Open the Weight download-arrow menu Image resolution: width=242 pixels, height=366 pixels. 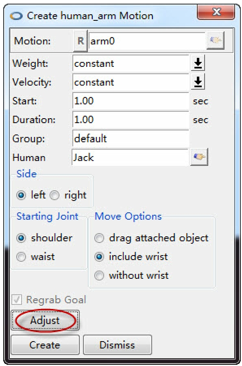[198, 63]
